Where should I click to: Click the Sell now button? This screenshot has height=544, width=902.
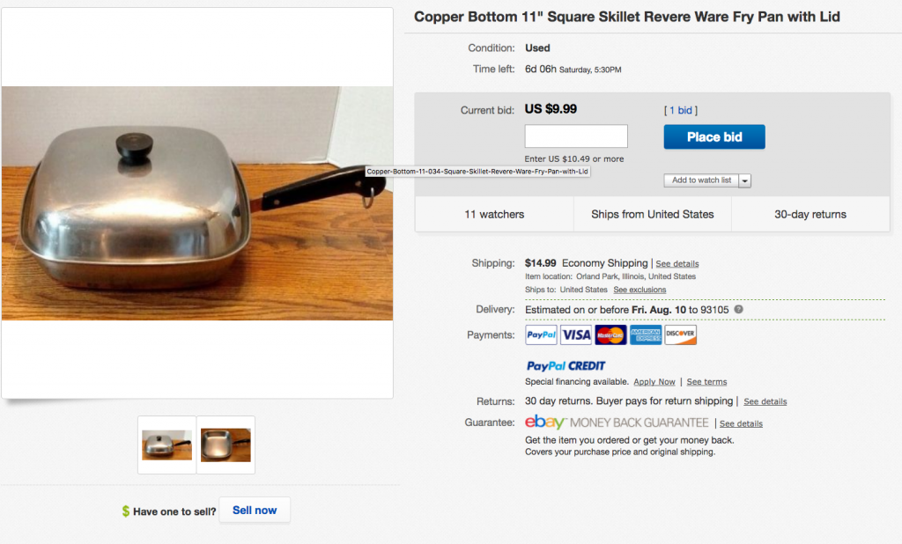[x=255, y=510]
